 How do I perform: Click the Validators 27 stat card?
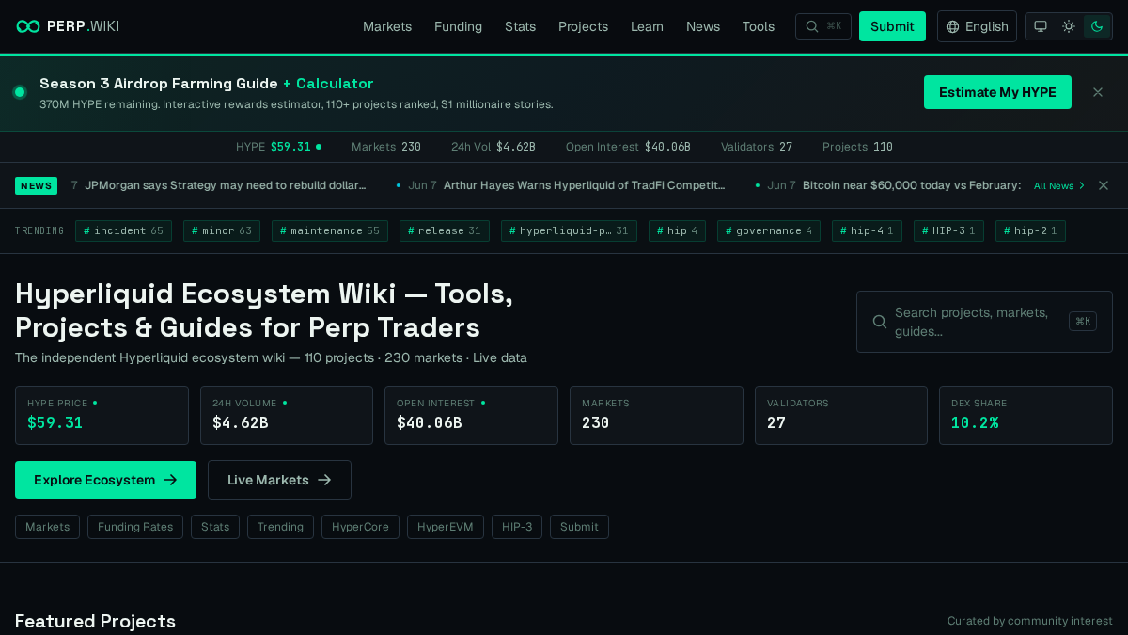coord(841,415)
